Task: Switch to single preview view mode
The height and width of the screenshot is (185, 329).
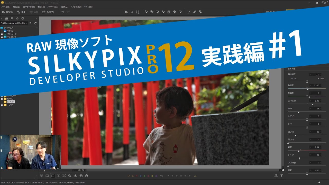Action: click(x=53, y=176)
